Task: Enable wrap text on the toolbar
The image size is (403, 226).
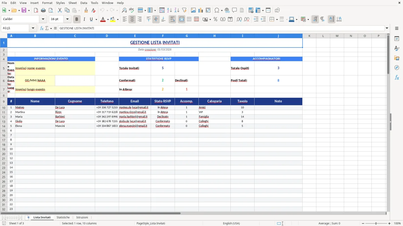Action: click(172, 19)
